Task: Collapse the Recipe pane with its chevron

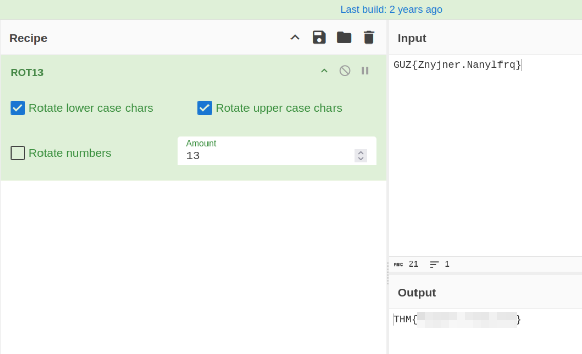Action: (x=295, y=38)
